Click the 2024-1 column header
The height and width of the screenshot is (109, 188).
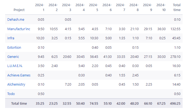(x=40, y=8)
